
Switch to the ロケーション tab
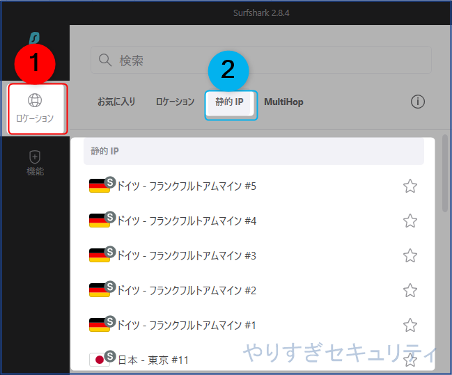coord(176,102)
